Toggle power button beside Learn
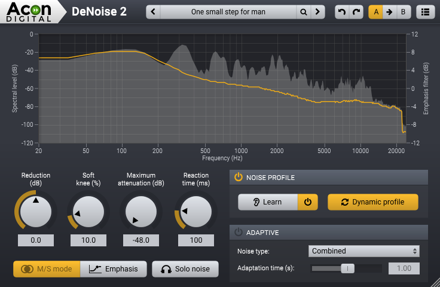Image resolution: width=440 pixels, height=287 pixels. [x=307, y=202]
